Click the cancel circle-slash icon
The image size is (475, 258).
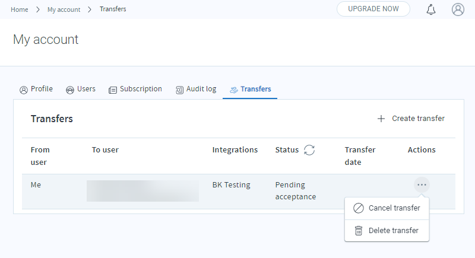click(x=359, y=208)
